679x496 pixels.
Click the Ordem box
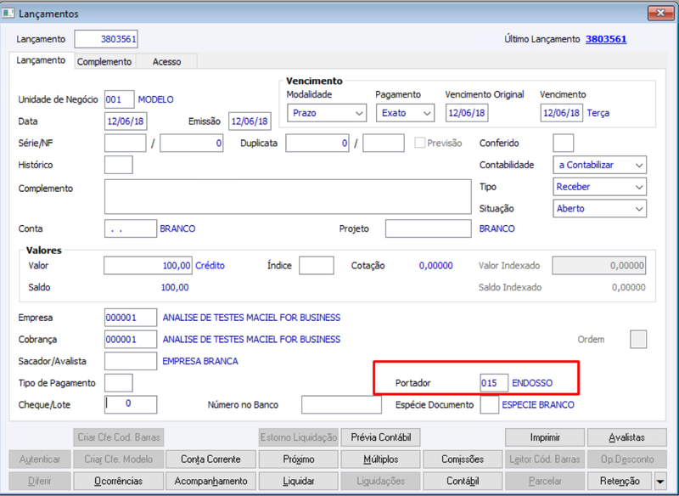pos(638,339)
